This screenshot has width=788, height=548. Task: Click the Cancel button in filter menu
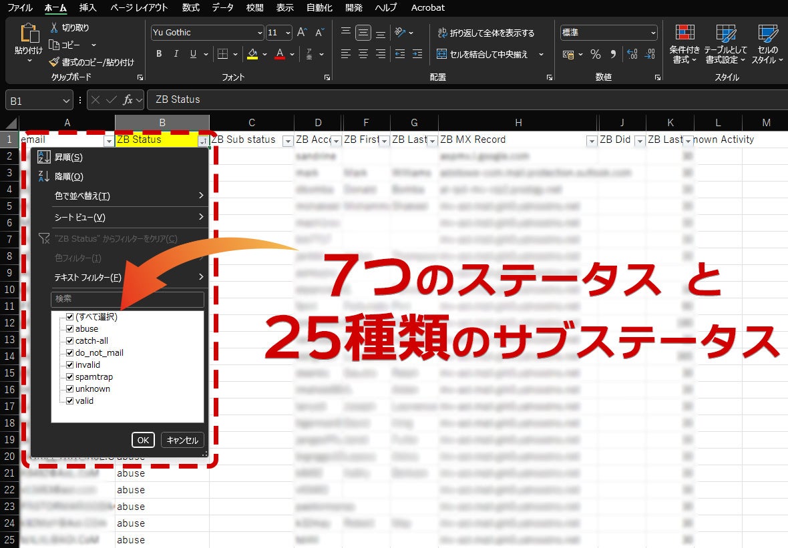point(182,440)
